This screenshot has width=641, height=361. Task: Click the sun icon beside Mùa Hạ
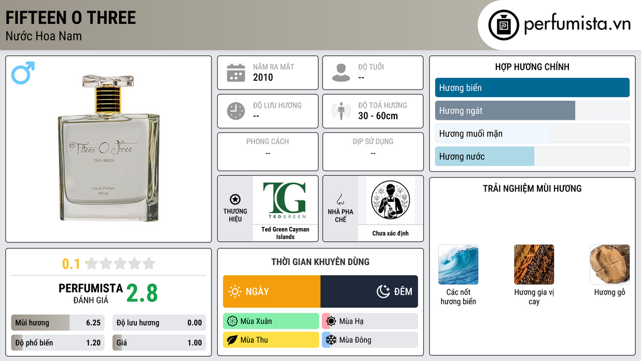[x=331, y=322]
